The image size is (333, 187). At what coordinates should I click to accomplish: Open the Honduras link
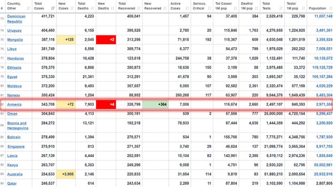pyautogui.click(x=15, y=58)
